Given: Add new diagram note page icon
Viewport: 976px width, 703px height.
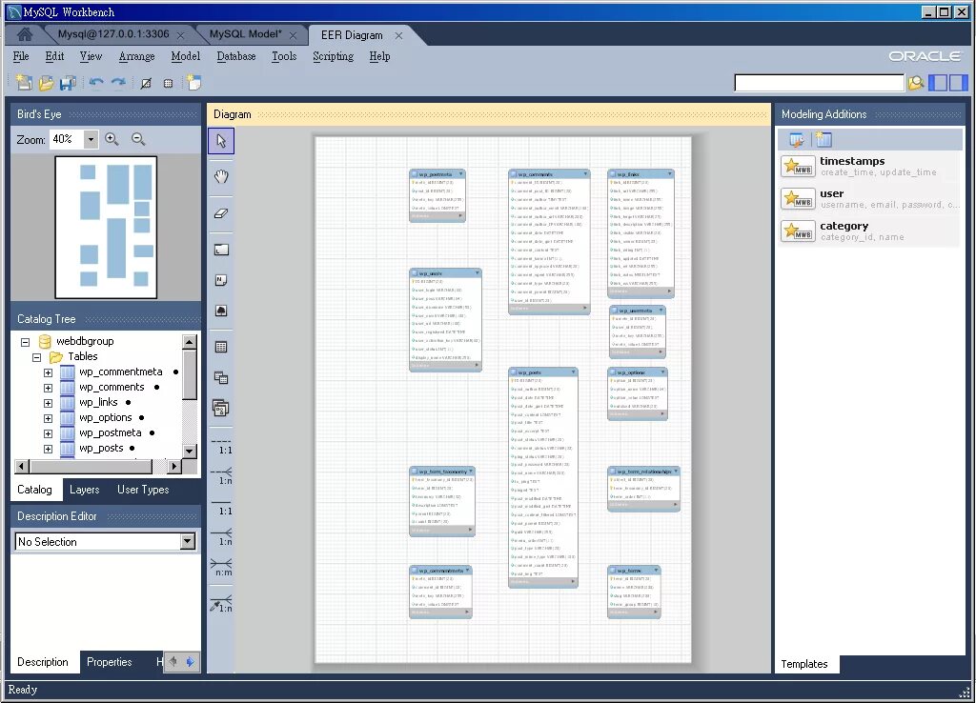Looking at the screenshot, I should [194, 82].
